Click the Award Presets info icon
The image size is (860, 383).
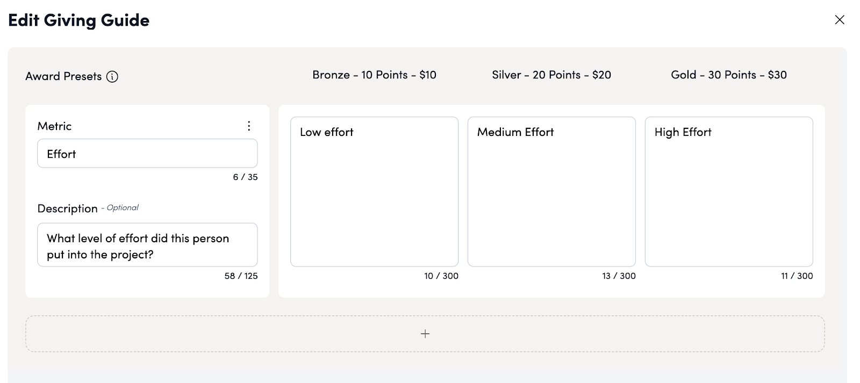(x=112, y=76)
